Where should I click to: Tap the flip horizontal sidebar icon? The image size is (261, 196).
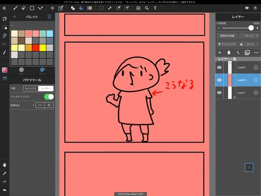4,44
